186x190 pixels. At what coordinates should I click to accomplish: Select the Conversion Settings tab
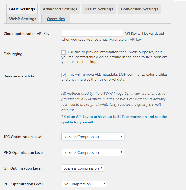click(x=139, y=9)
